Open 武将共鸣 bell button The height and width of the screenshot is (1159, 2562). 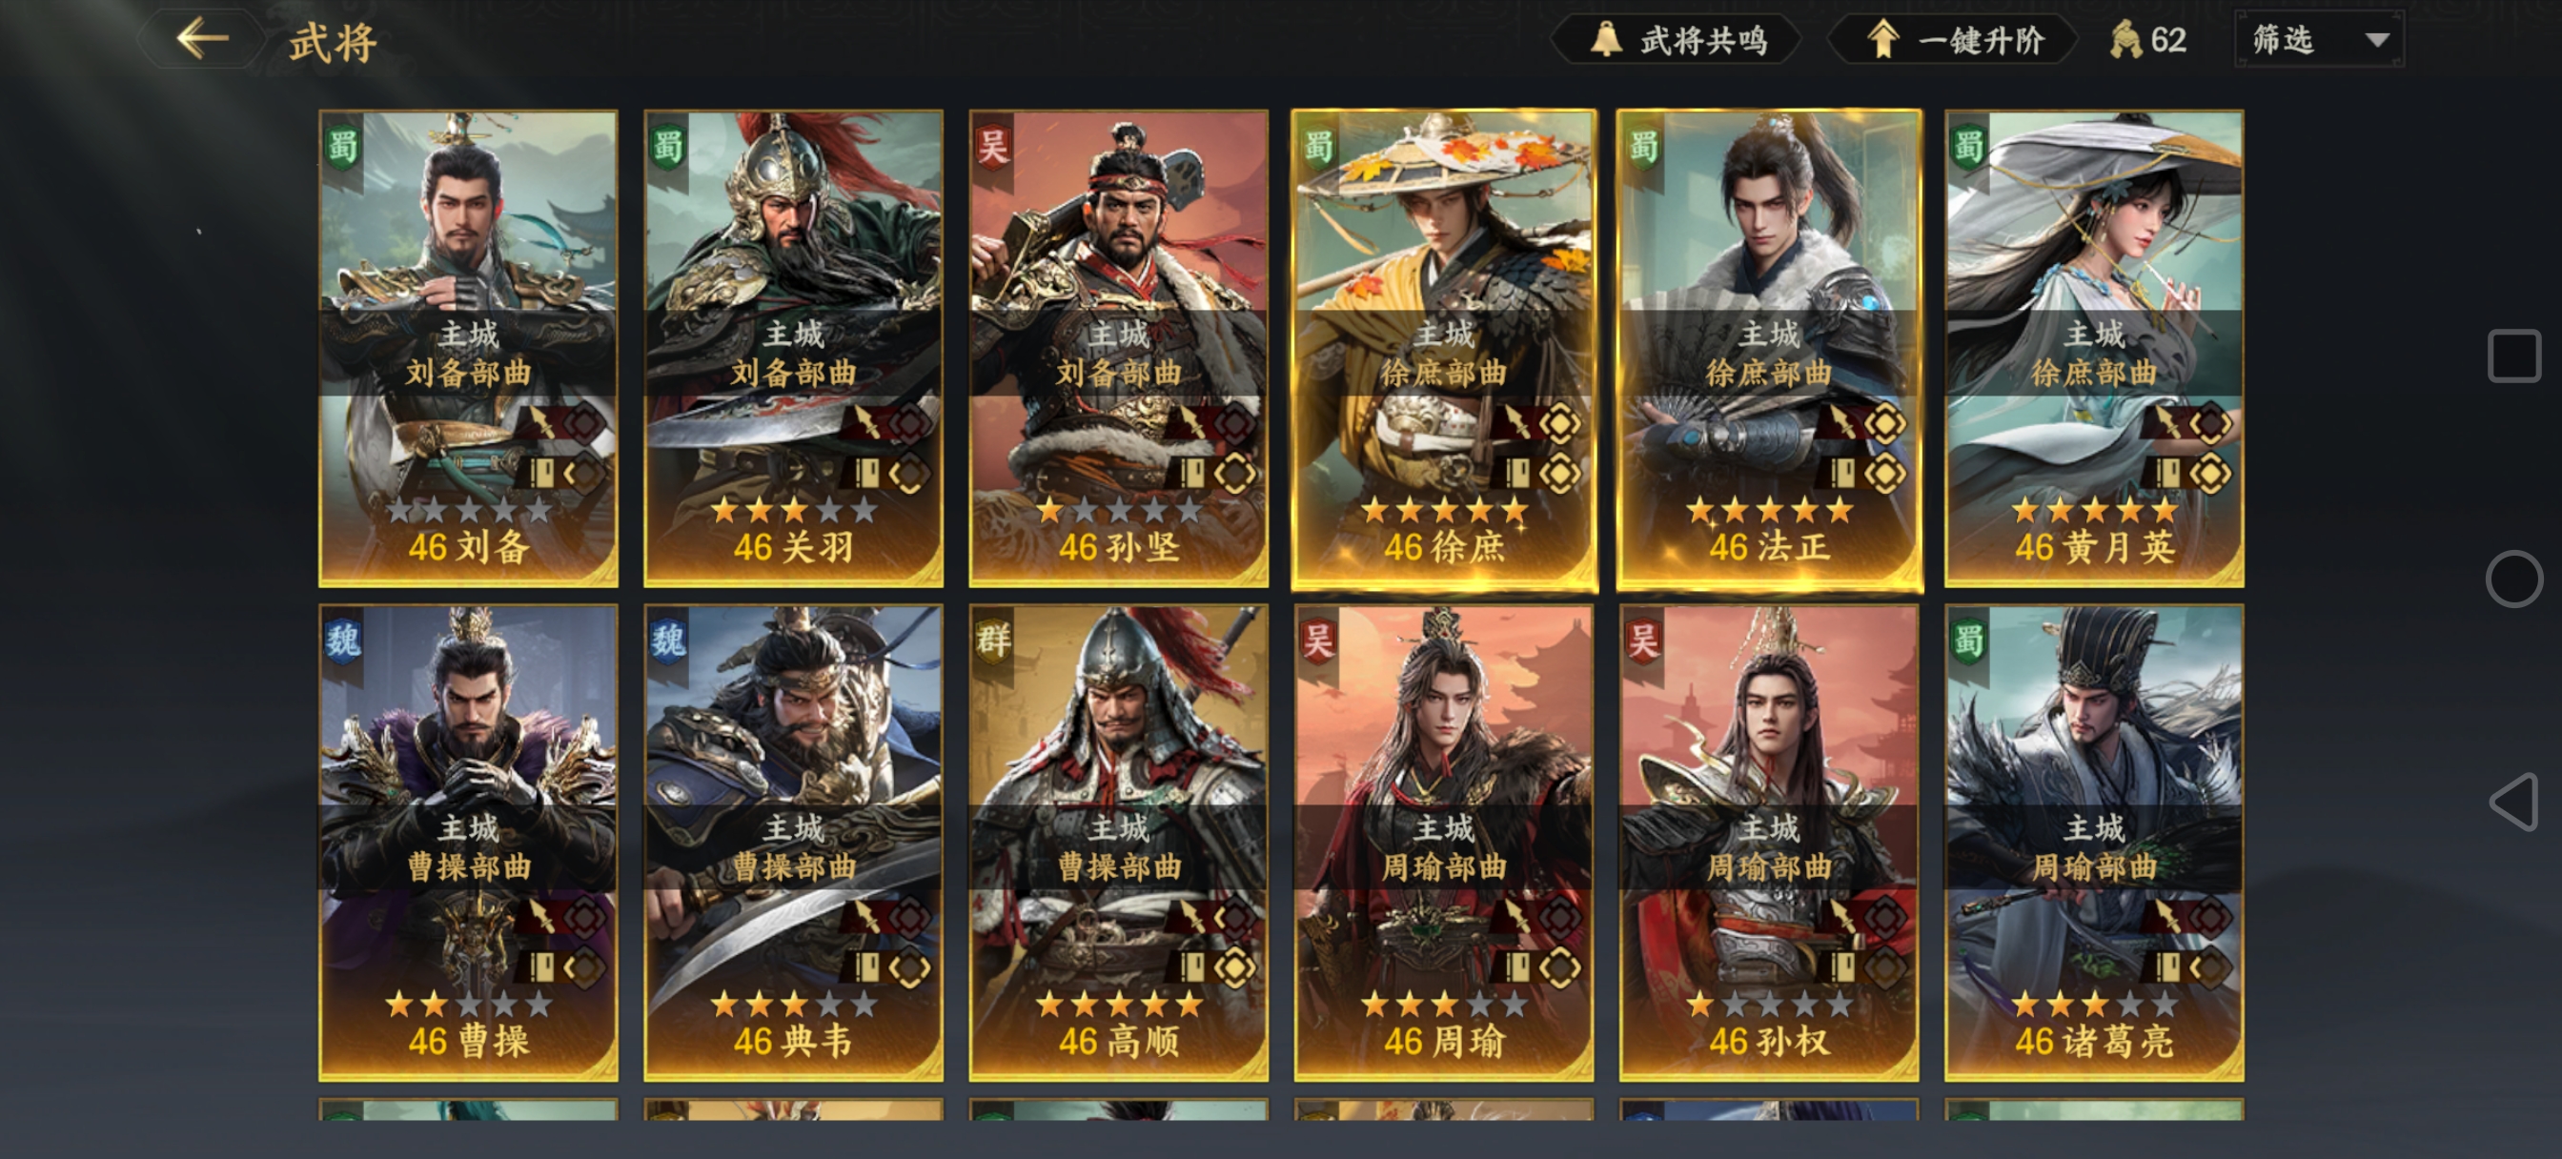(1677, 40)
